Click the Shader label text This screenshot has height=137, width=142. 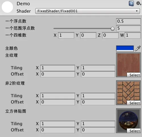(x=24, y=11)
